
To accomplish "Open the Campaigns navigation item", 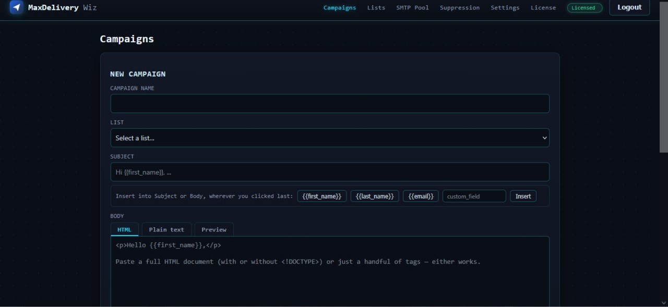I will [340, 8].
